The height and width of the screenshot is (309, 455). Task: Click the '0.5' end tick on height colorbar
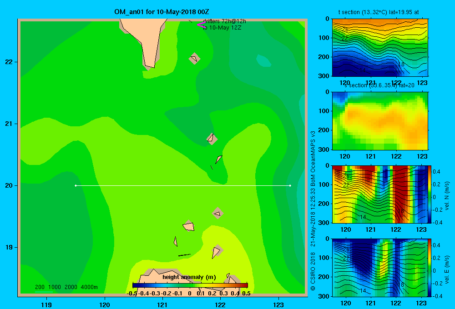pos(246,294)
